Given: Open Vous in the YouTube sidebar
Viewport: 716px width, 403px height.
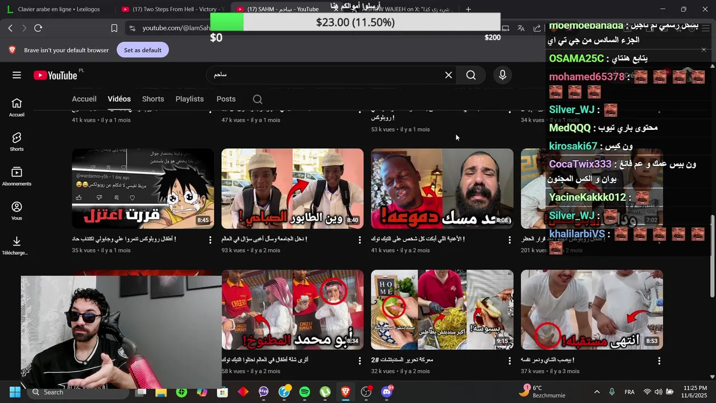Looking at the screenshot, I should pos(17,211).
